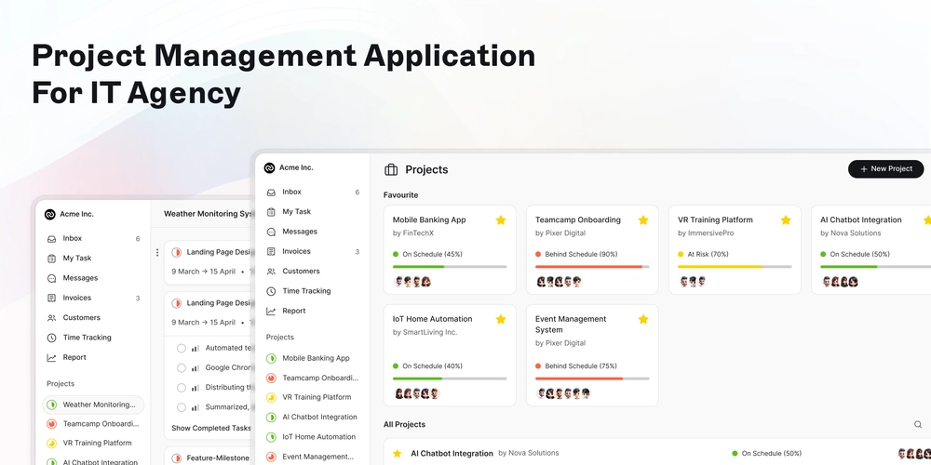Screen dimensions: 931x465
Task: Click the search icon beside All Projects
Action: tap(917, 424)
